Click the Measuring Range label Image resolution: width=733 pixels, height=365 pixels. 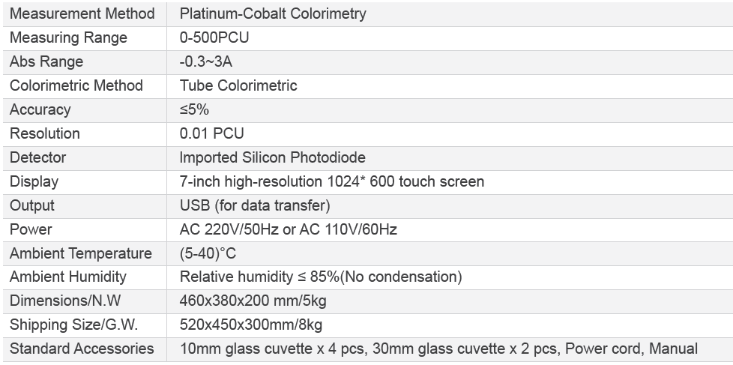[x=68, y=37]
